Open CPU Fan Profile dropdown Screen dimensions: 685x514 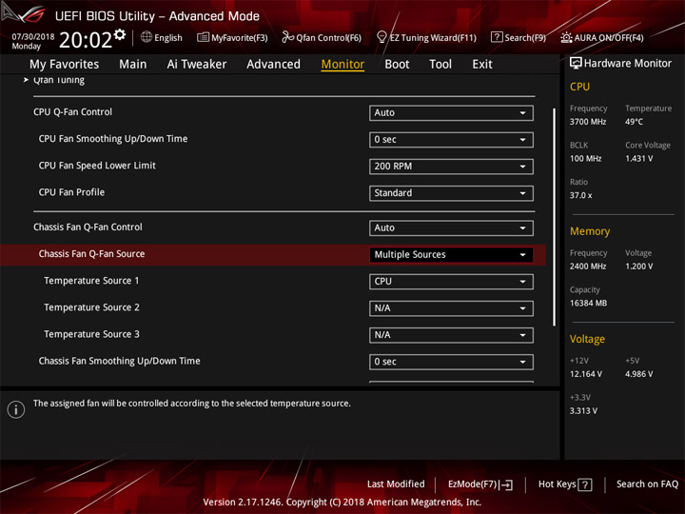coord(451,193)
